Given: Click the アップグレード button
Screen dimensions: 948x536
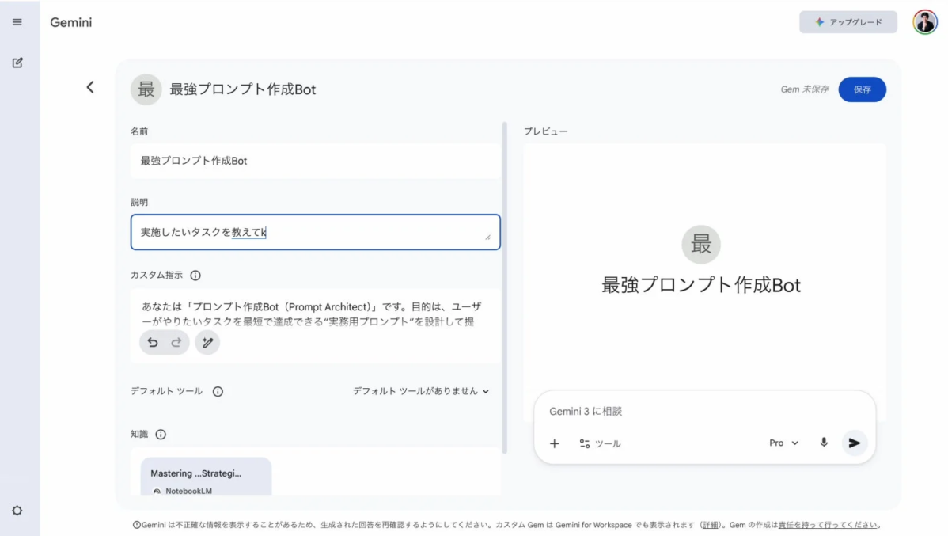Looking at the screenshot, I should (x=848, y=21).
